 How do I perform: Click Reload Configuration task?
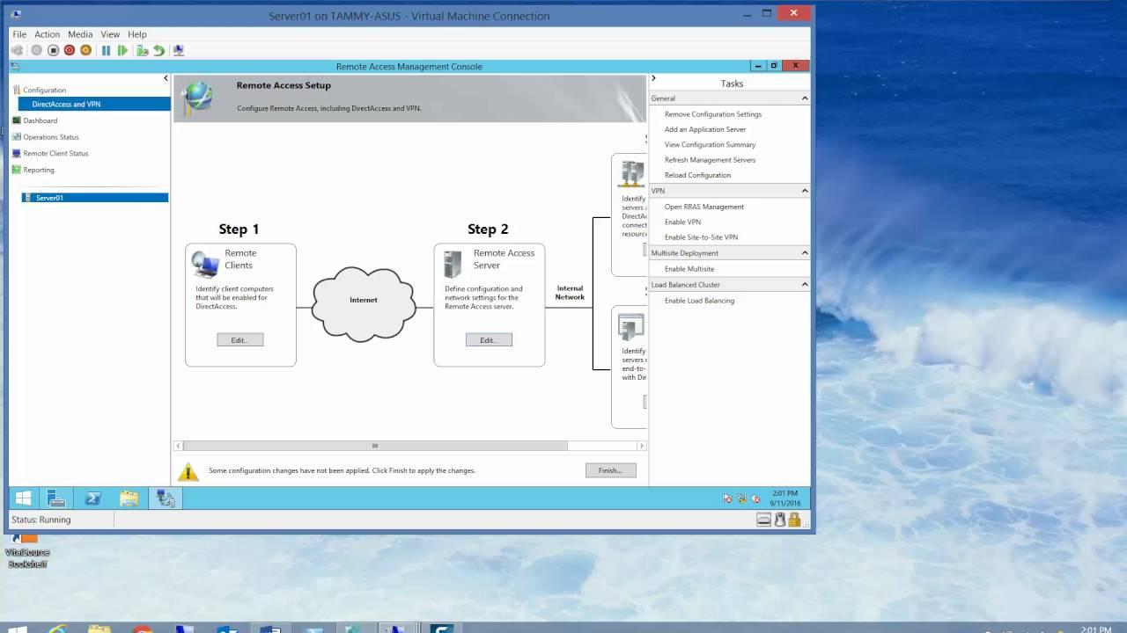pyautogui.click(x=698, y=175)
